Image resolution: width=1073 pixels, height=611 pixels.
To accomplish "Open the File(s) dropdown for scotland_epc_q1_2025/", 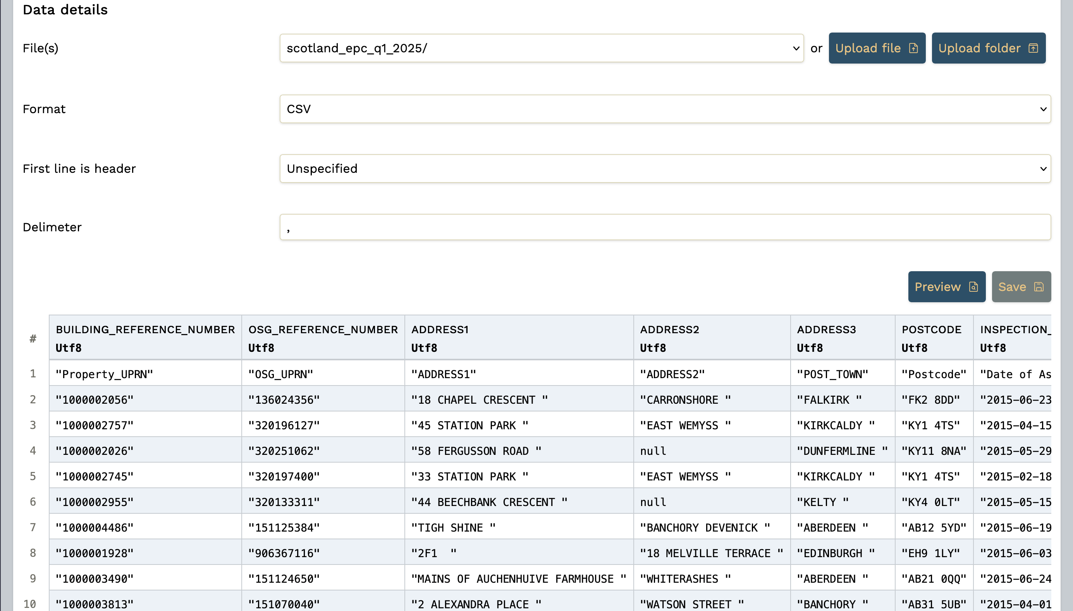I will coord(541,48).
